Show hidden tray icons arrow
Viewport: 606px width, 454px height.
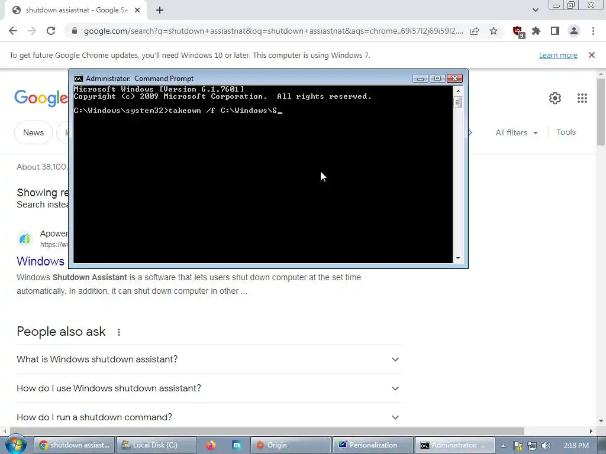point(503,446)
